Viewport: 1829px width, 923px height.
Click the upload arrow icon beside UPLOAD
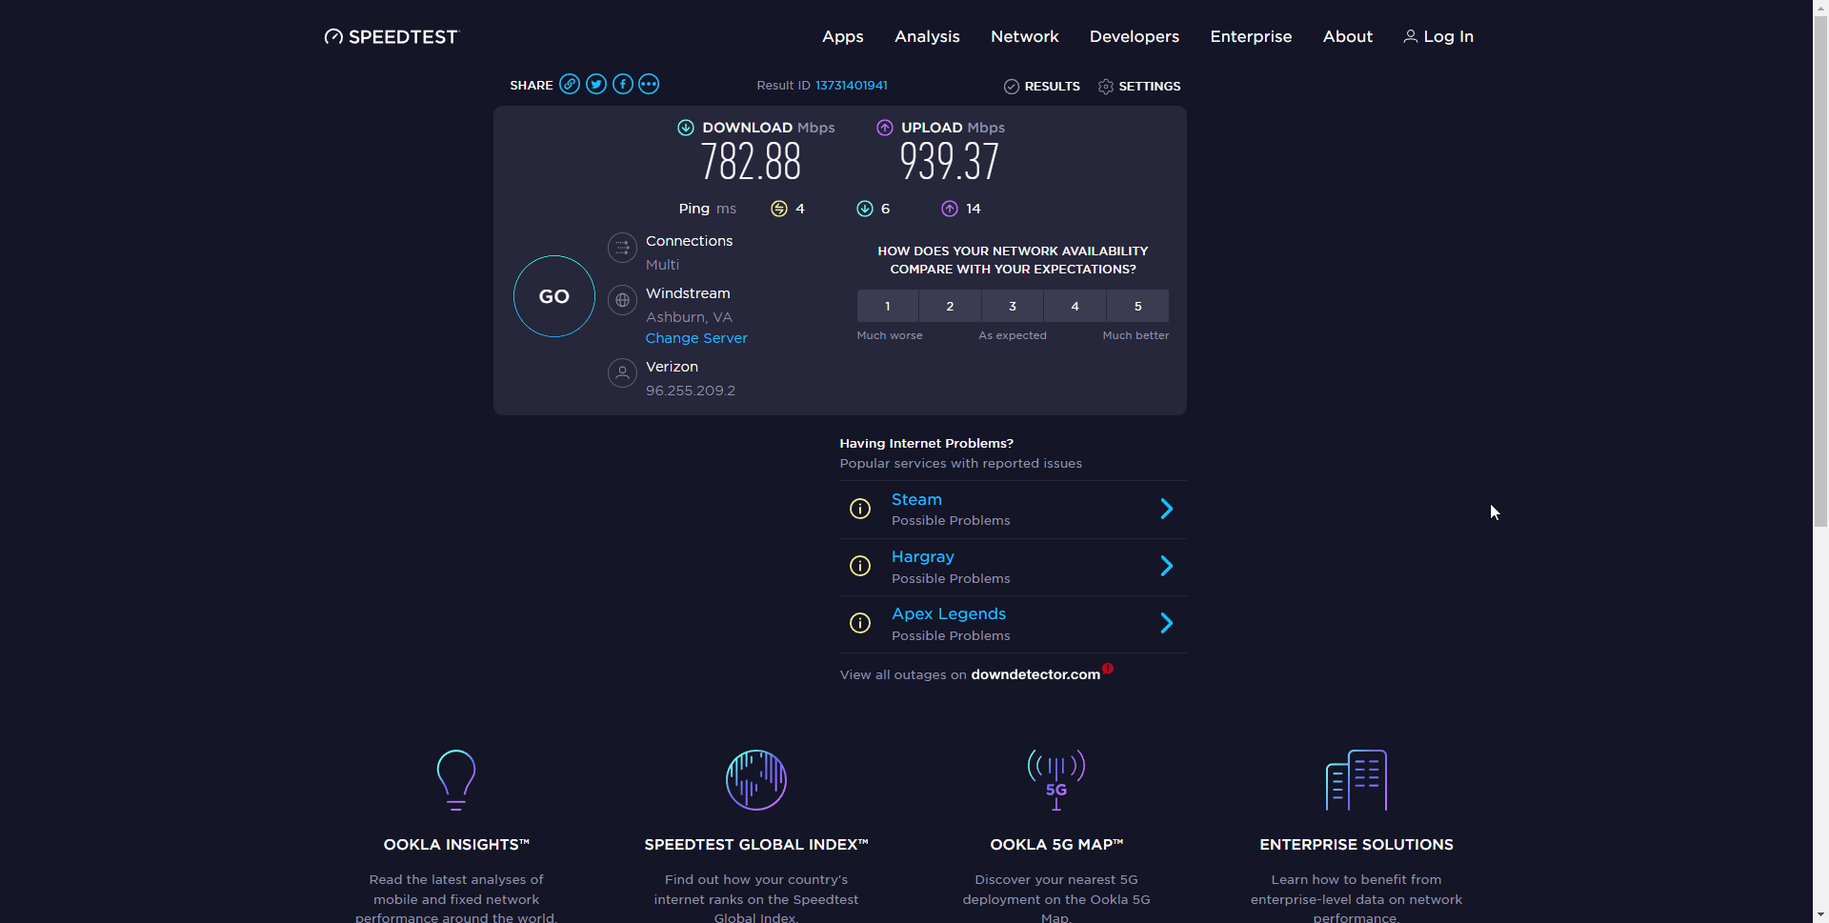tap(885, 128)
